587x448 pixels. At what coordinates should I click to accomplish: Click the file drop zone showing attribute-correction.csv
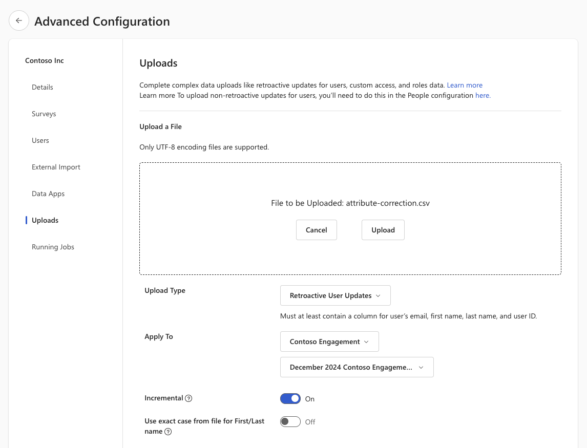(x=350, y=219)
